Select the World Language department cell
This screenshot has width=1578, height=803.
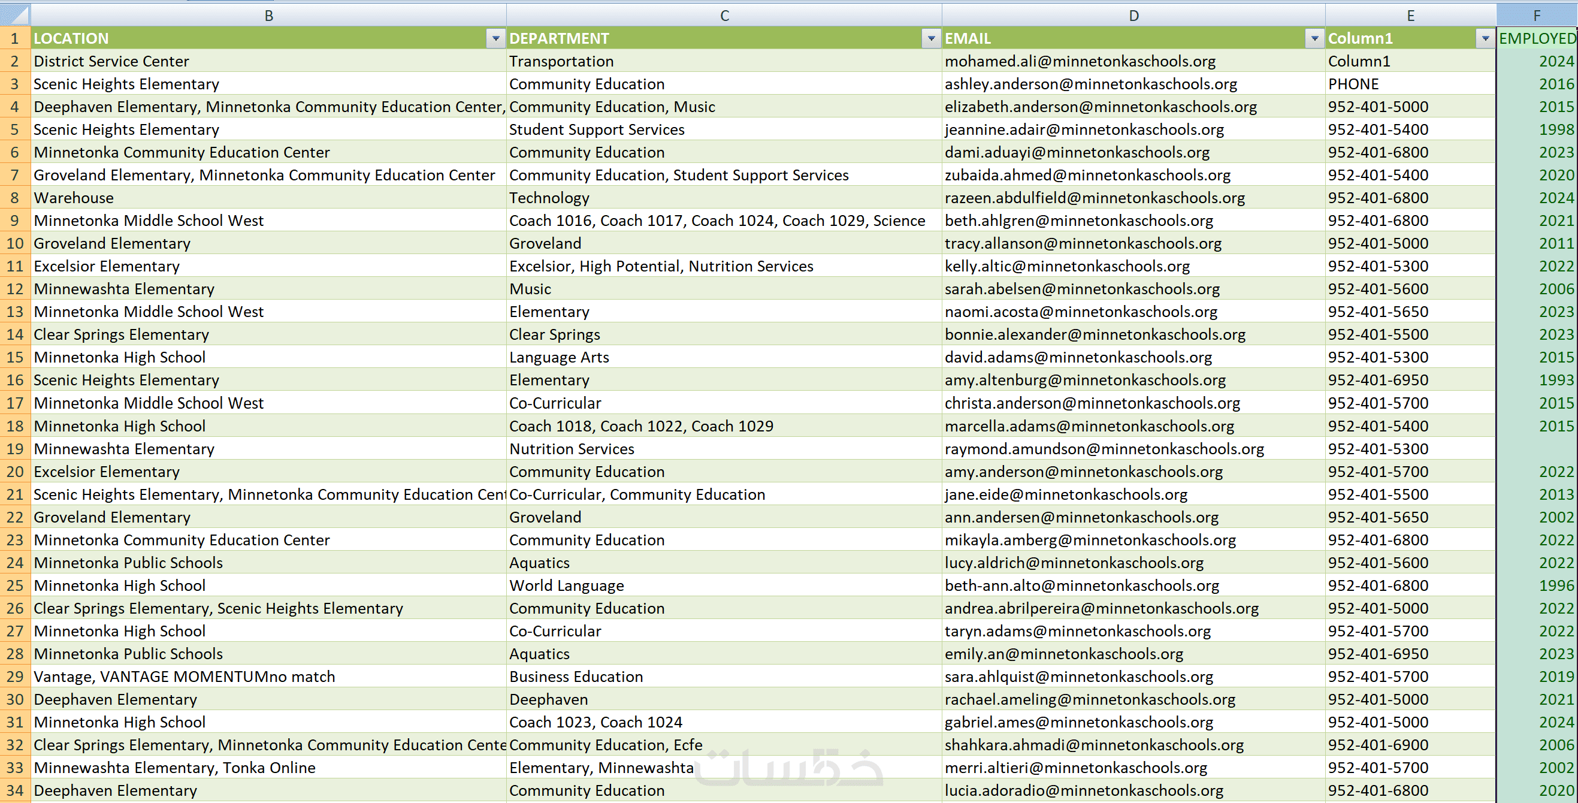point(566,585)
